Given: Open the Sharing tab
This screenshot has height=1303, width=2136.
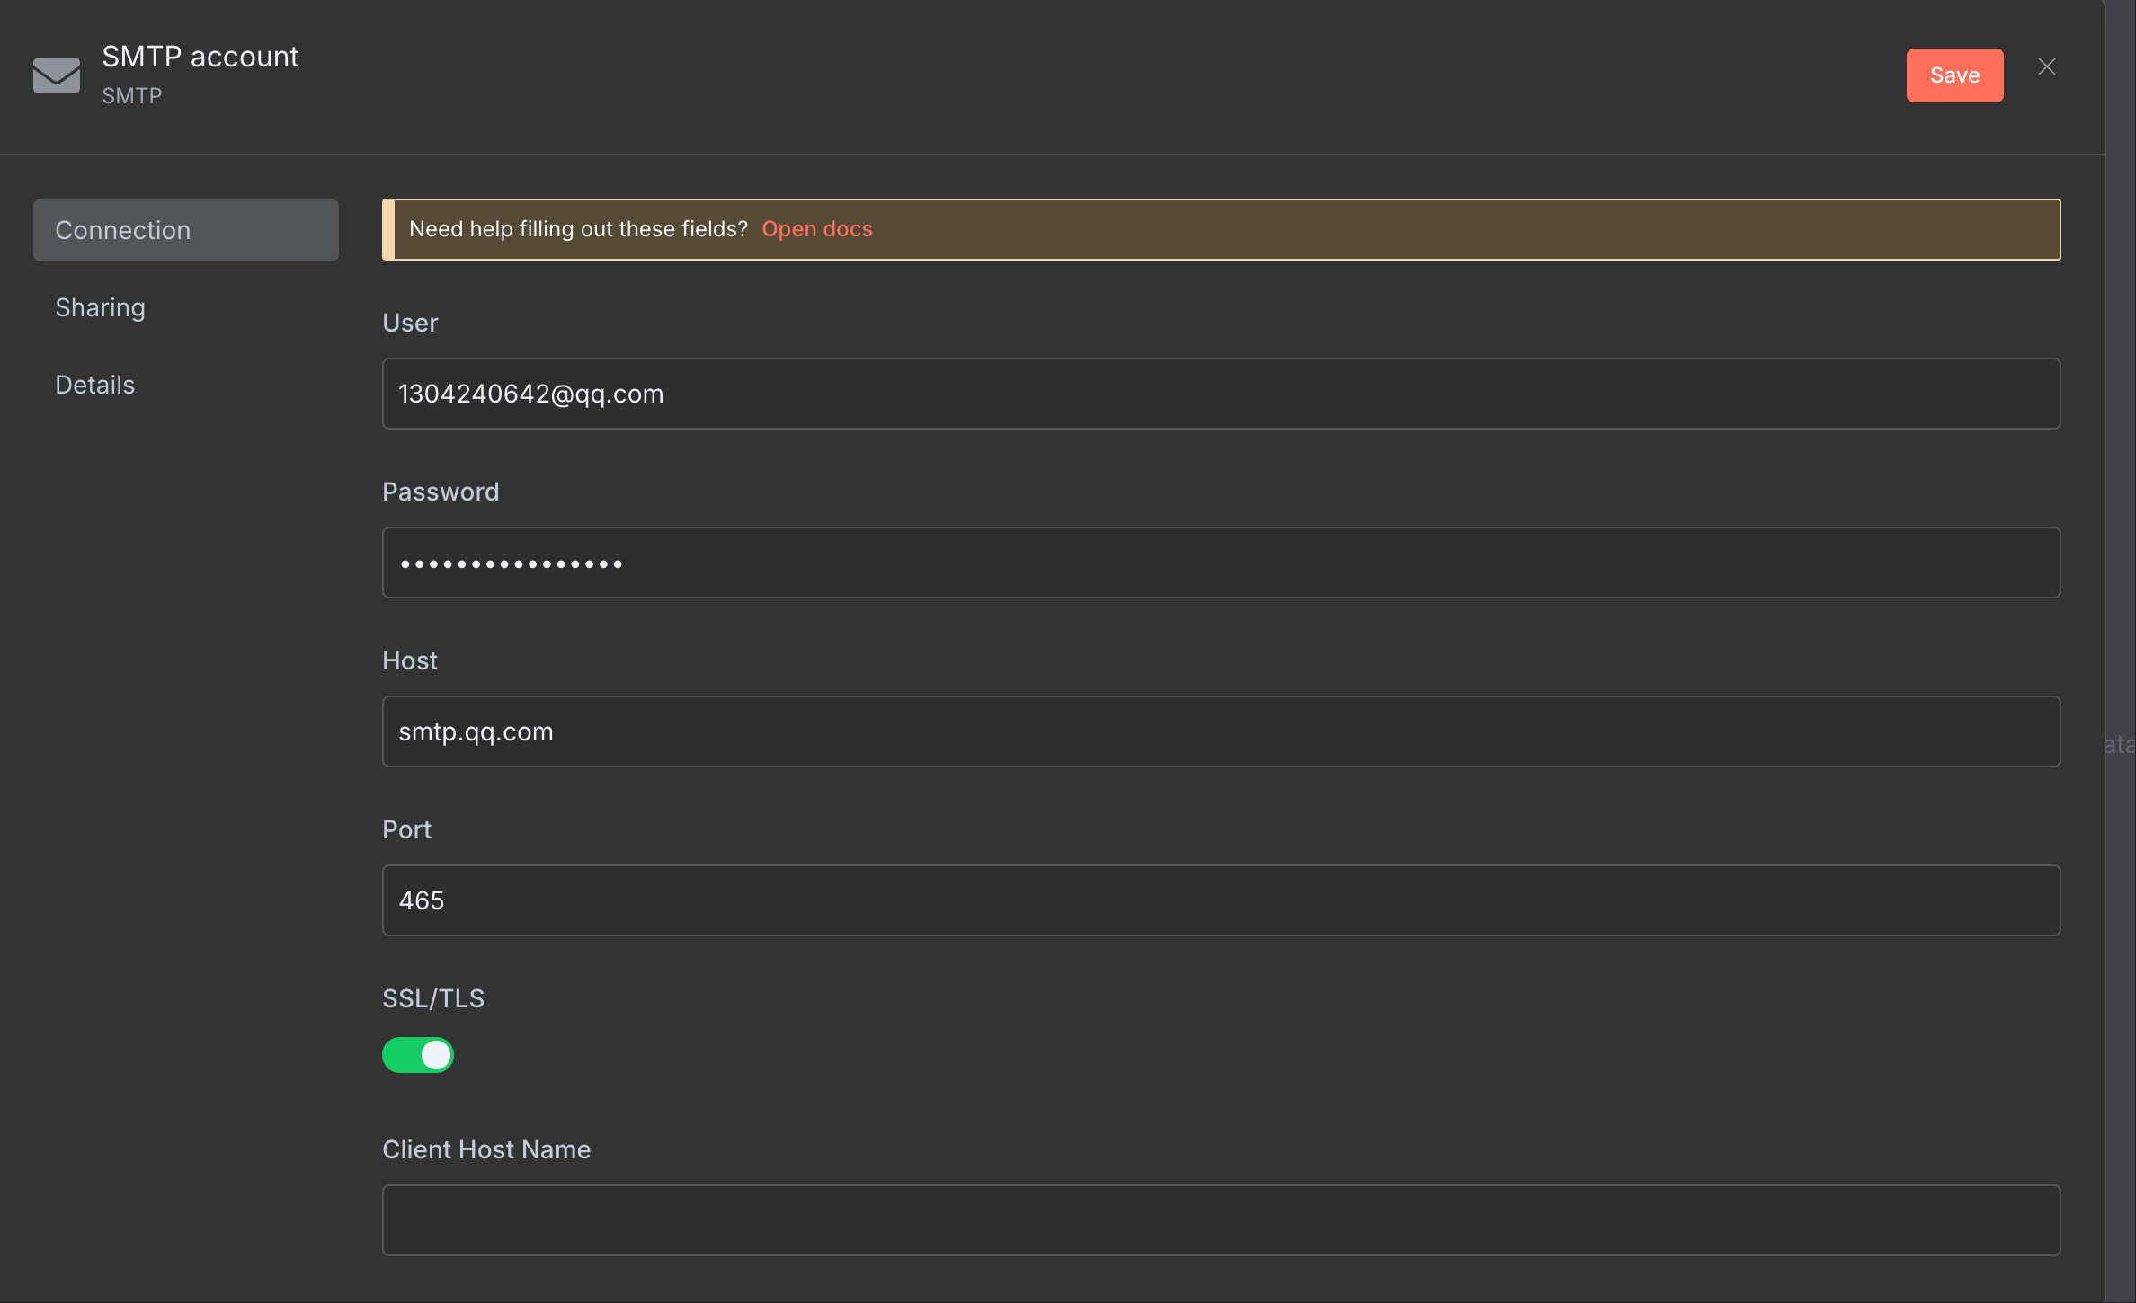Looking at the screenshot, I should pos(100,307).
